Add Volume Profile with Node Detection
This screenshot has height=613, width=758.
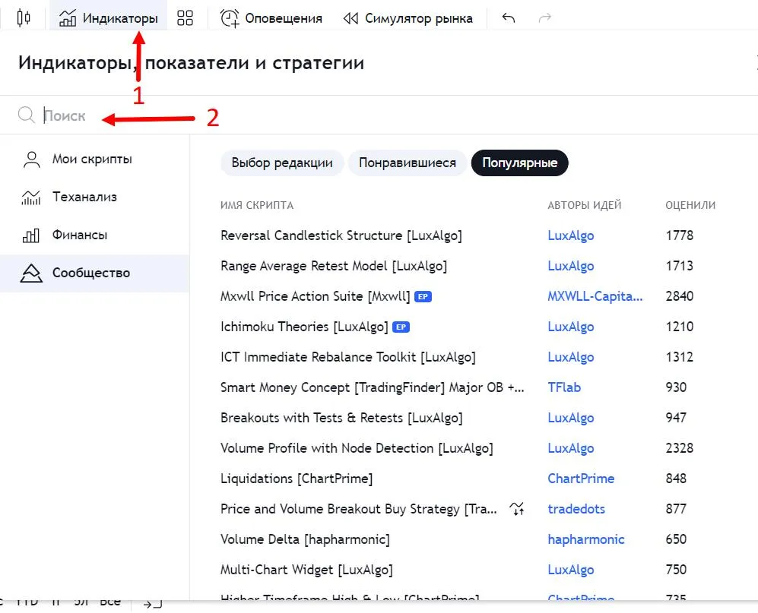tap(357, 448)
